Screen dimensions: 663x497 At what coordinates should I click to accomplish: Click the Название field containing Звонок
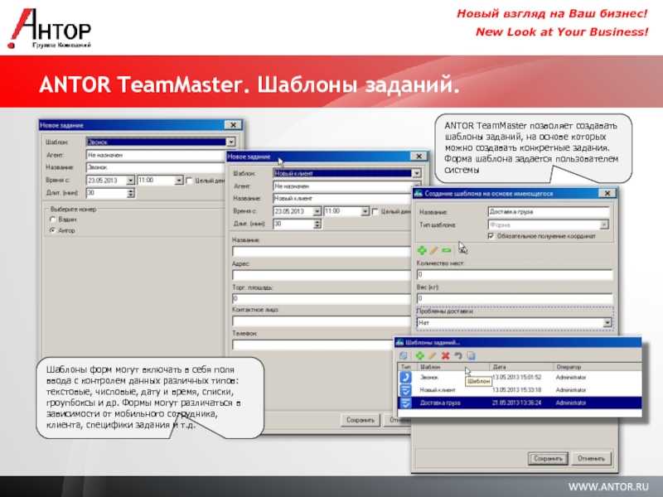(156, 167)
